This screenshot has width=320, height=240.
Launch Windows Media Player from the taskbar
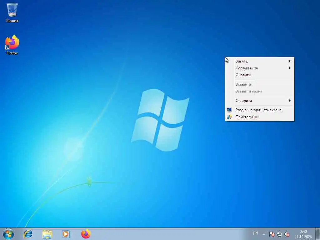point(66,234)
